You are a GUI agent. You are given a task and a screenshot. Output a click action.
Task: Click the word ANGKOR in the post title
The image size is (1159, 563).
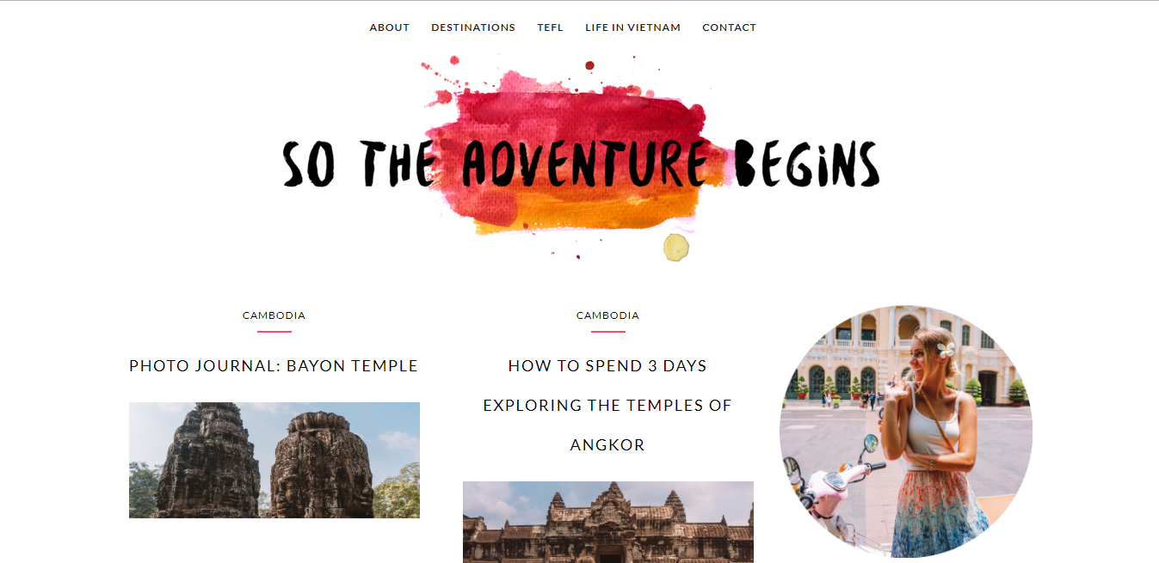click(x=607, y=445)
